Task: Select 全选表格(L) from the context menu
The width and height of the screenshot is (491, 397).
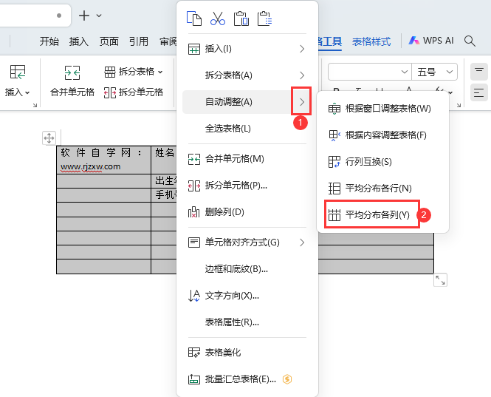Action: pos(247,129)
